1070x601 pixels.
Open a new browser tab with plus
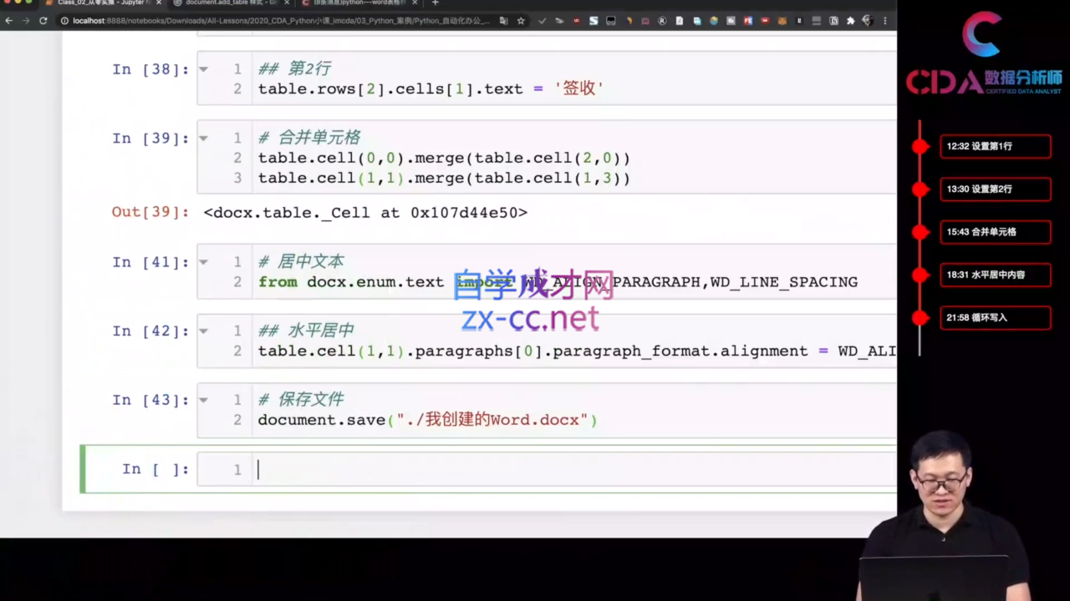point(435,3)
